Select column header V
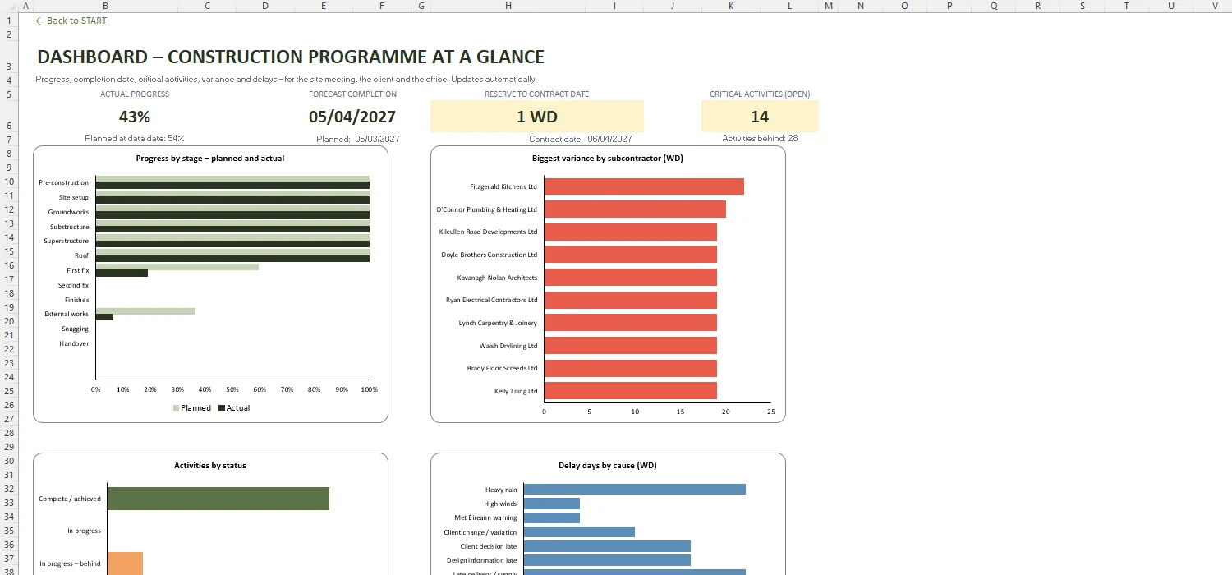1232x575 pixels. coord(1215,6)
